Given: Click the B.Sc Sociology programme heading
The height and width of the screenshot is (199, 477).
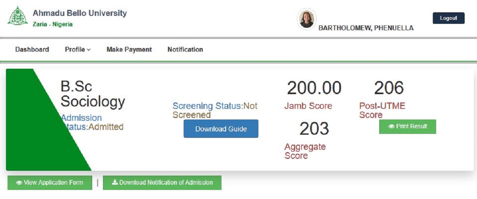Looking at the screenshot, I should (x=92, y=95).
